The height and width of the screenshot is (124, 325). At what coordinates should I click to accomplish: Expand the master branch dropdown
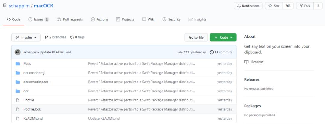click(x=26, y=37)
